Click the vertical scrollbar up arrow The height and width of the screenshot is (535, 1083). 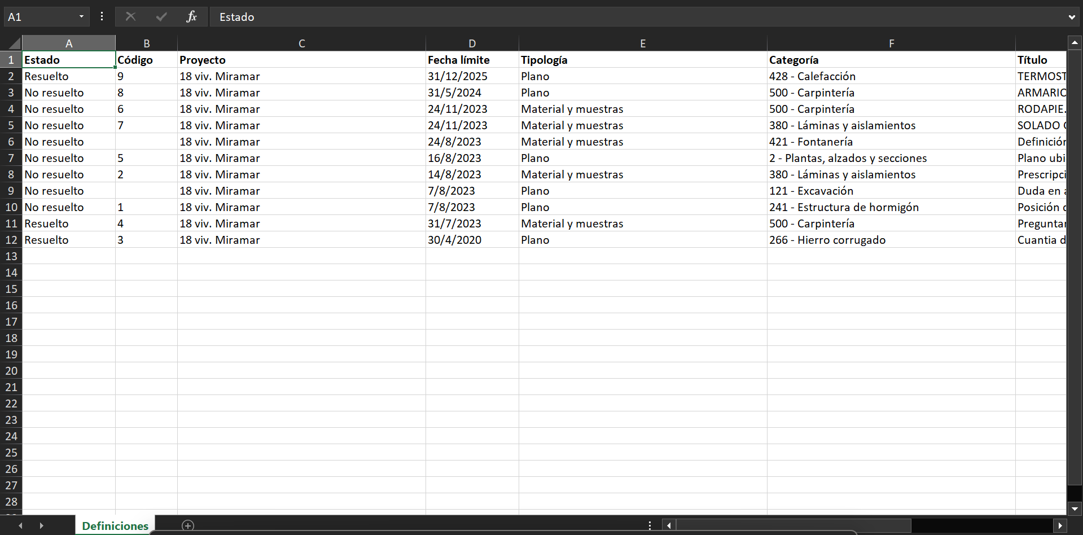tap(1075, 42)
